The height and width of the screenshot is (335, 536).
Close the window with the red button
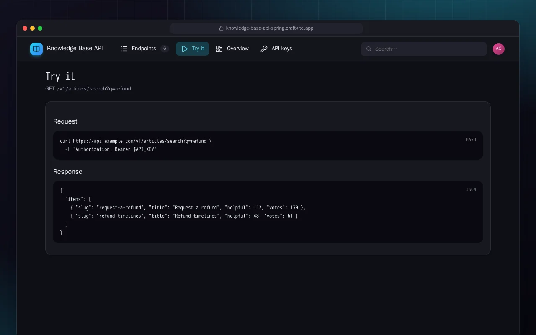tap(25, 28)
